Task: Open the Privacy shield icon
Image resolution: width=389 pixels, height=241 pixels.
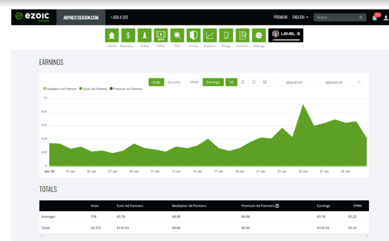Action: click(194, 35)
